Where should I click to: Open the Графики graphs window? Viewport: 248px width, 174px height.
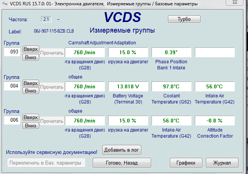pos(186,163)
